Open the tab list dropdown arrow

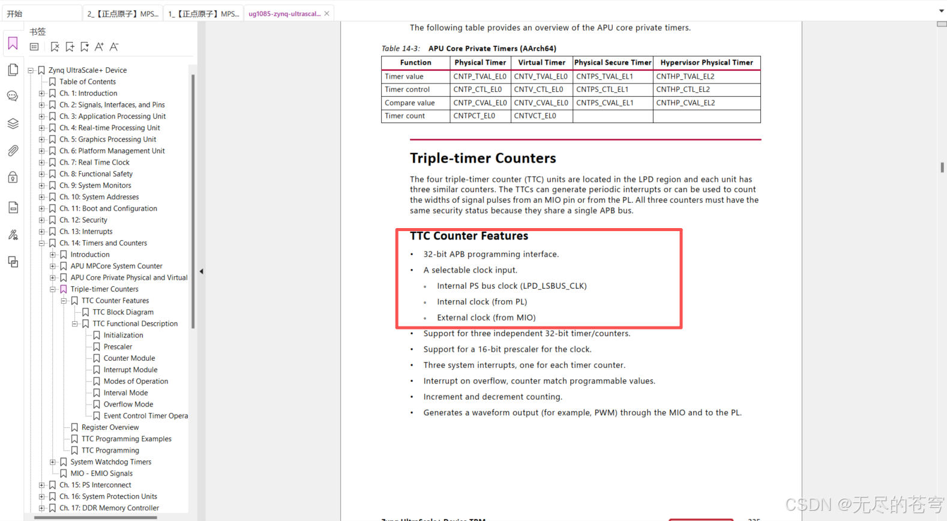[x=941, y=11]
